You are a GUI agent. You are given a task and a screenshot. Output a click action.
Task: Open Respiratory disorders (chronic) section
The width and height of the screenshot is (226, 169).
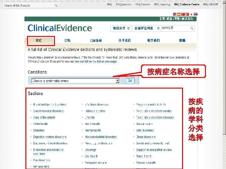pos(155,117)
